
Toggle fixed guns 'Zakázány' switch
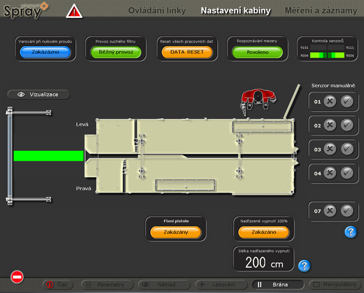point(176,232)
